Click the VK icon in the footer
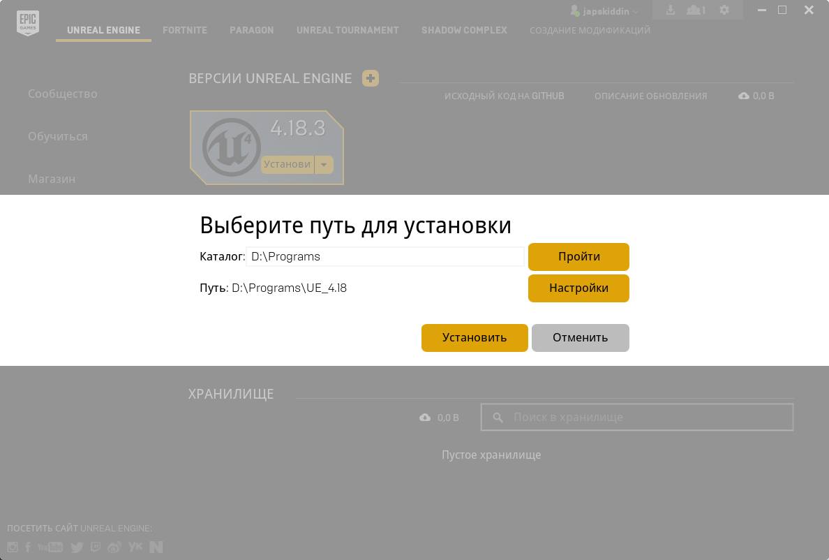The image size is (829, 560). 135,547
